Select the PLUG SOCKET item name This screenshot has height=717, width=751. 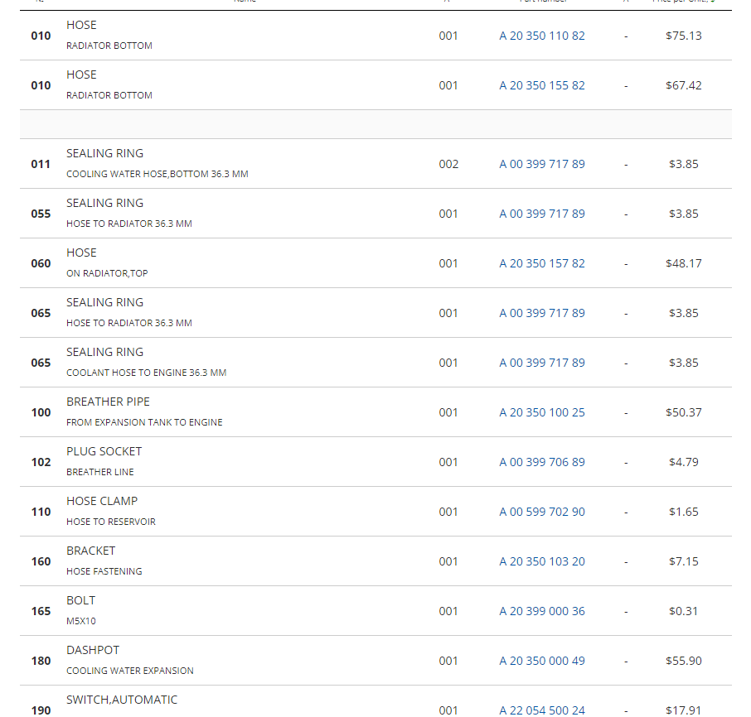point(104,451)
